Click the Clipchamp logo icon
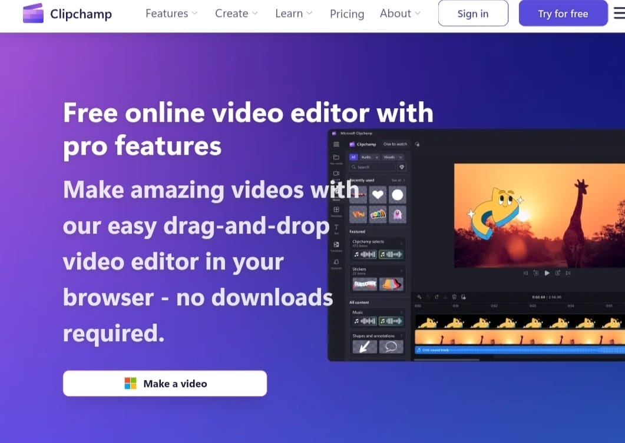Screen dimensions: 625x443 point(33,13)
